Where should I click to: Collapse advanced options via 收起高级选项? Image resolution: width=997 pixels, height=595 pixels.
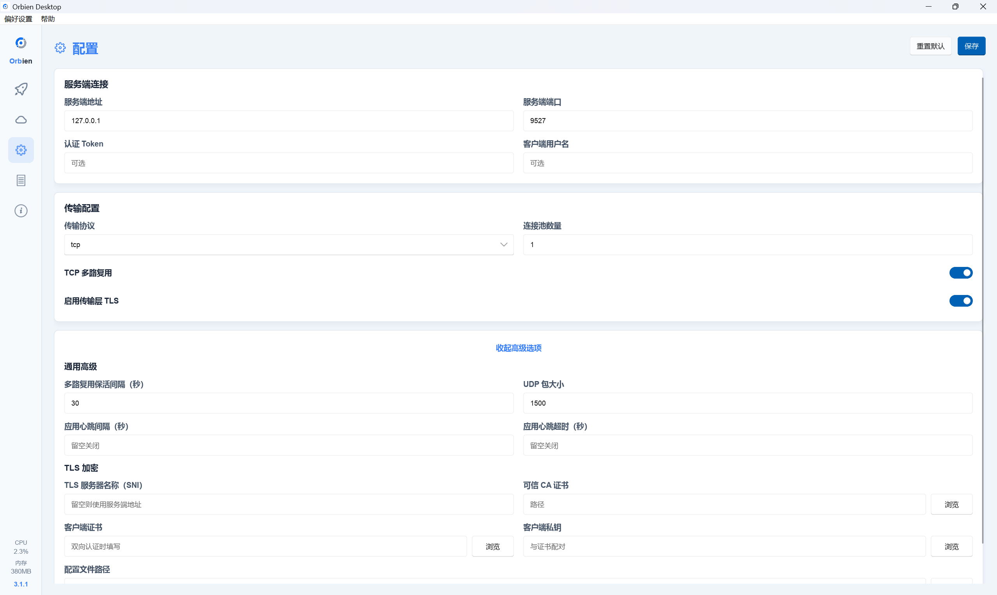point(518,348)
